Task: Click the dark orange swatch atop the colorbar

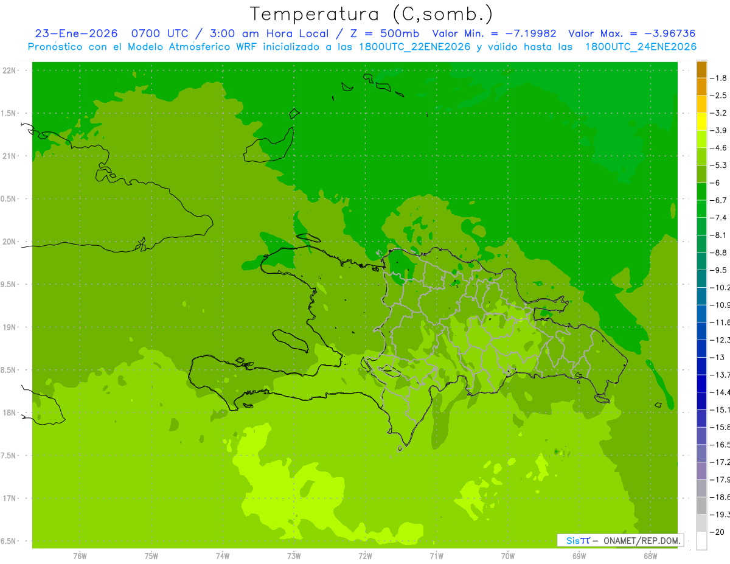Action: click(701, 69)
